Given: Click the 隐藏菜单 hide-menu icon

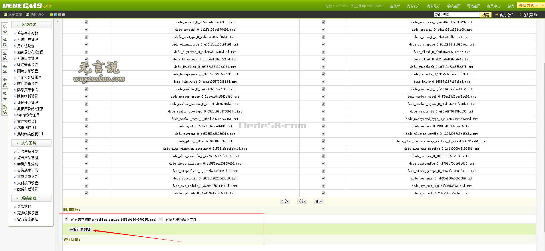Looking at the screenshot, I should point(5,14).
